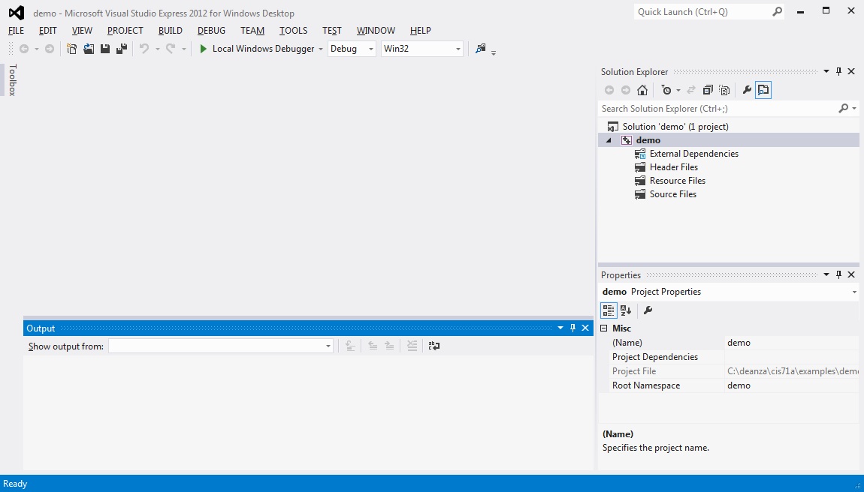This screenshot has height=492, width=864.
Task: Open Properties via Solution Explorer wrench icon
Action: [x=747, y=90]
